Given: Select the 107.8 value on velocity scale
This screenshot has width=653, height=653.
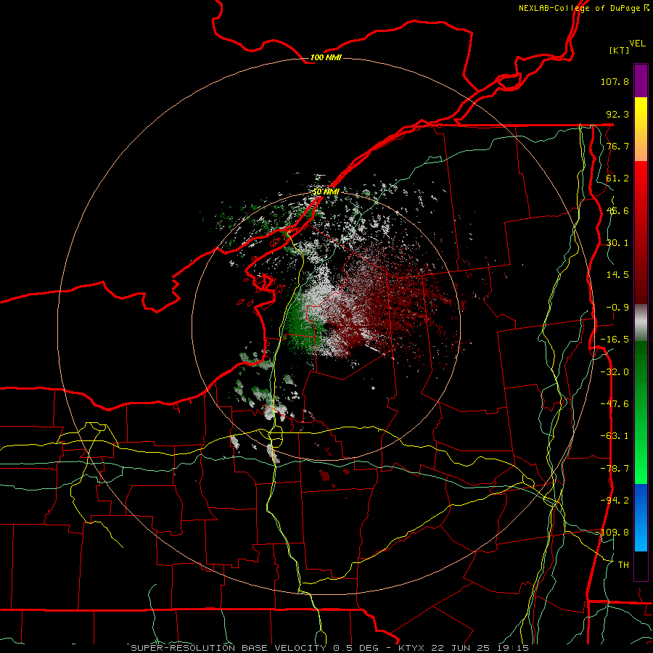Looking at the screenshot, I should click(615, 81).
